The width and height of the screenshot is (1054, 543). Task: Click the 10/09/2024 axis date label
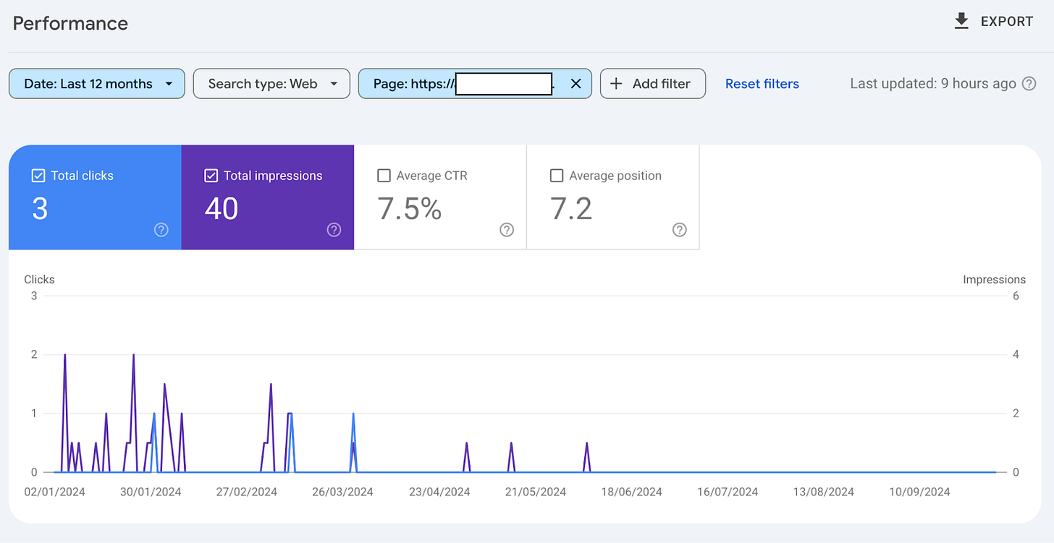(920, 492)
